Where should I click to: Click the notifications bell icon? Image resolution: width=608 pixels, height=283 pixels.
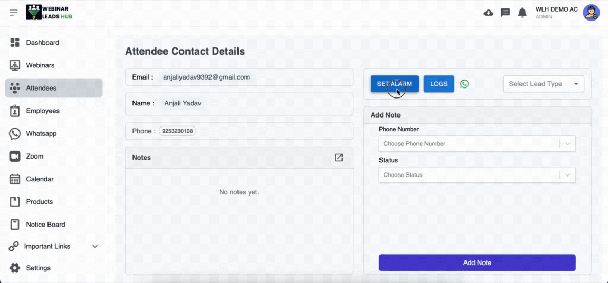(x=522, y=13)
